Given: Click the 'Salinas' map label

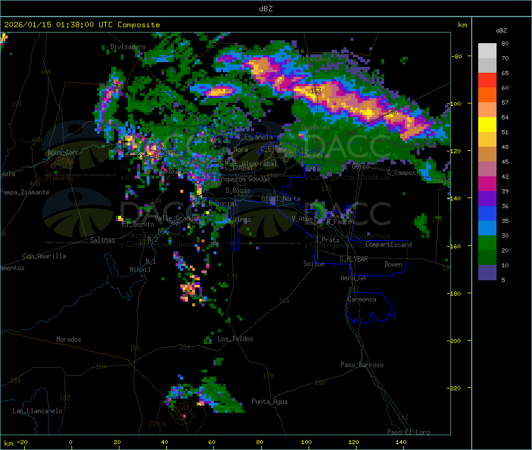Looking at the screenshot, I should tap(102, 240).
